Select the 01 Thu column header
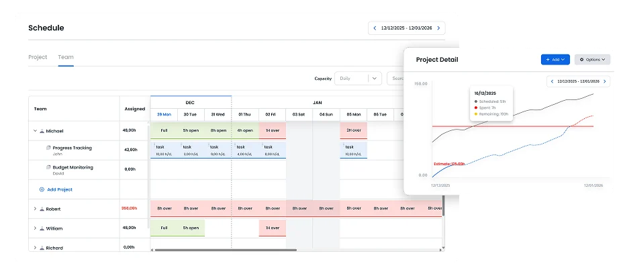This screenshot has width=619, height=268. (x=245, y=114)
